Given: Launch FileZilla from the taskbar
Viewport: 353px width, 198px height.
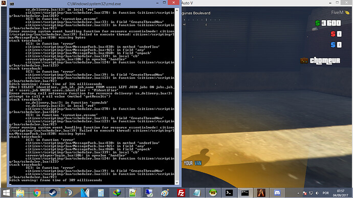Looking at the screenshot, I should (181, 193).
